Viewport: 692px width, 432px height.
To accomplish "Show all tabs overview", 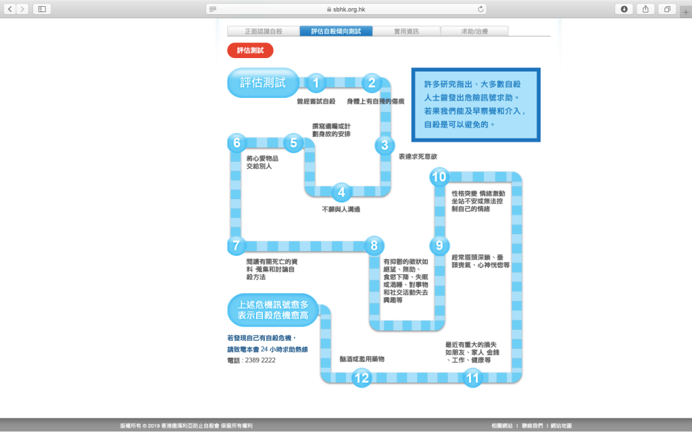I will (667, 9).
